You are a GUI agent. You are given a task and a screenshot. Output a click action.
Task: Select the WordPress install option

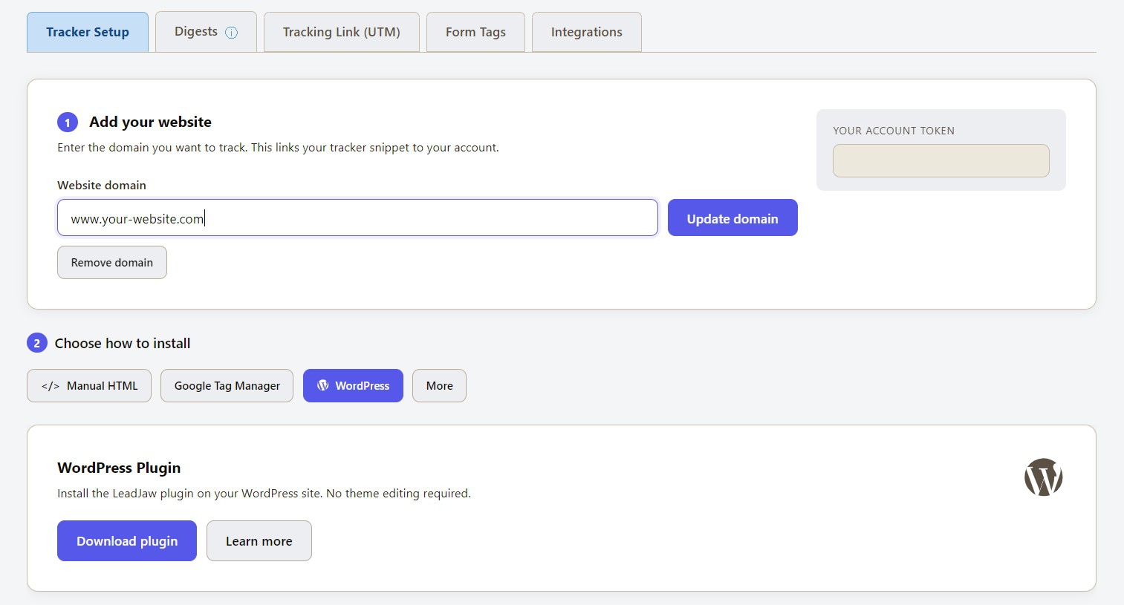353,386
